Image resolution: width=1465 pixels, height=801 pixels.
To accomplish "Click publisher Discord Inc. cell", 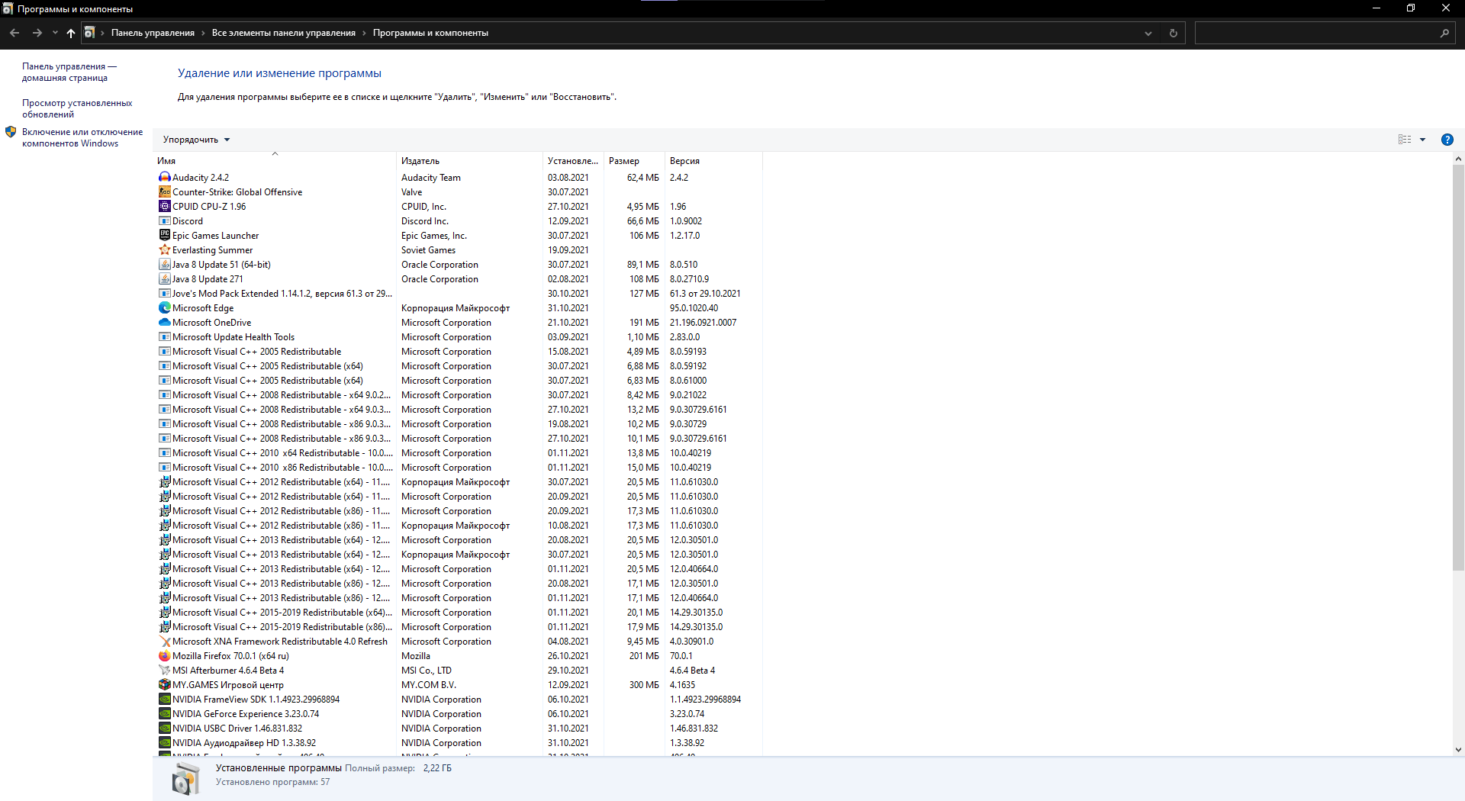I will [x=425, y=221].
